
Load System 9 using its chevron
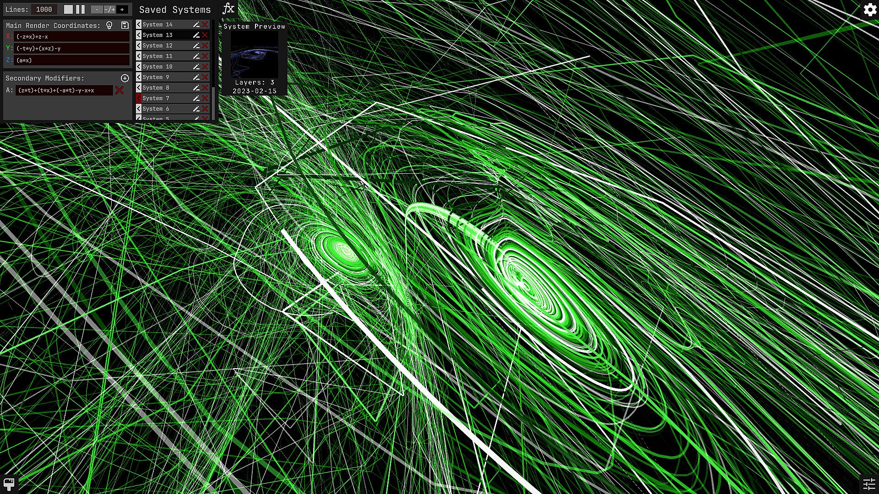click(x=139, y=77)
